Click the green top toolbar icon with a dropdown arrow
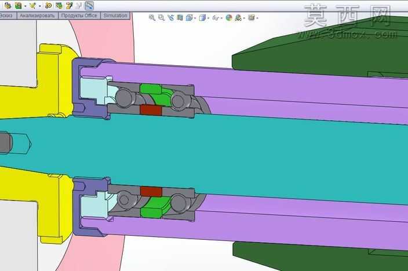 click(18, 5)
